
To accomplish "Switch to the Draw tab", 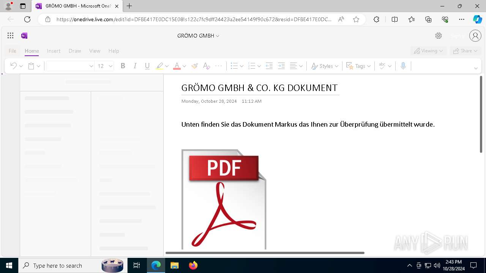I will [75, 51].
